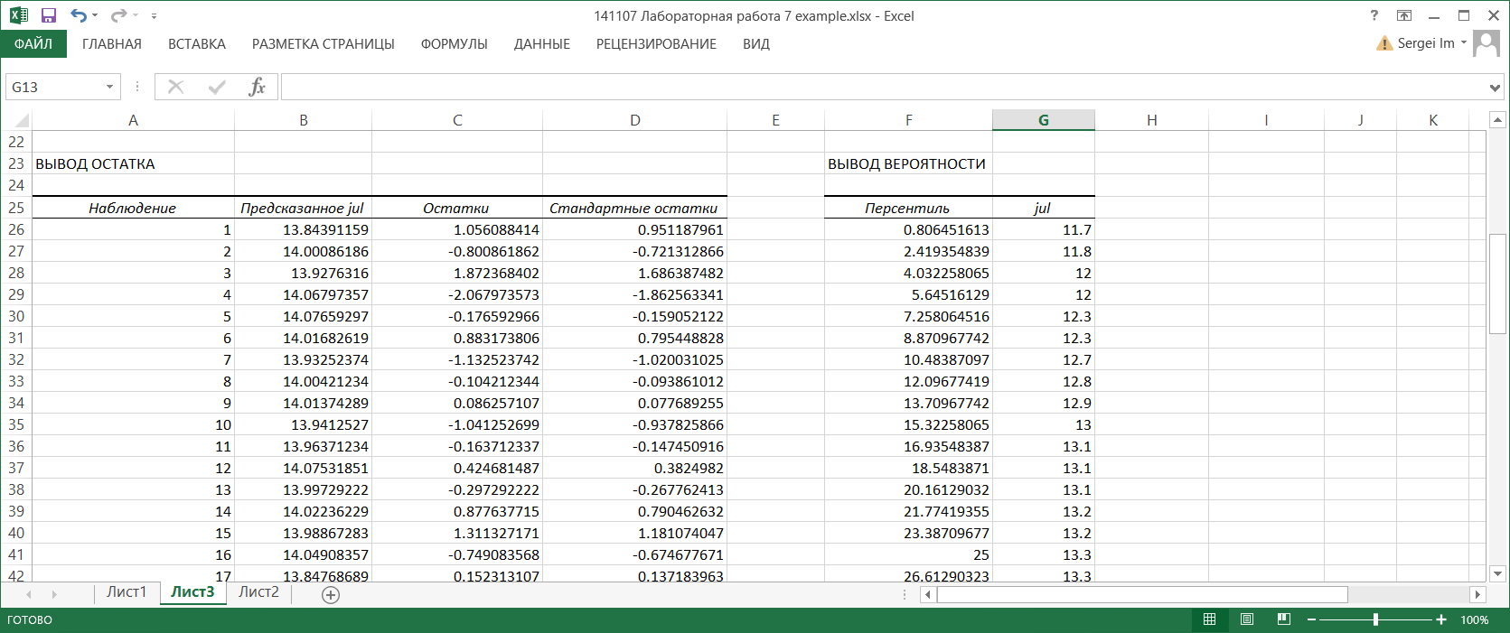1510x633 pixels.
Task: Switch to Page Layout view
Action: (1247, 619)
